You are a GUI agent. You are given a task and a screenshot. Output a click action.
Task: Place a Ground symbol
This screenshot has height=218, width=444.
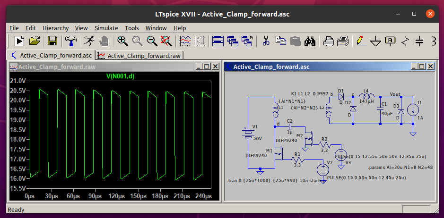pos(375,41)
